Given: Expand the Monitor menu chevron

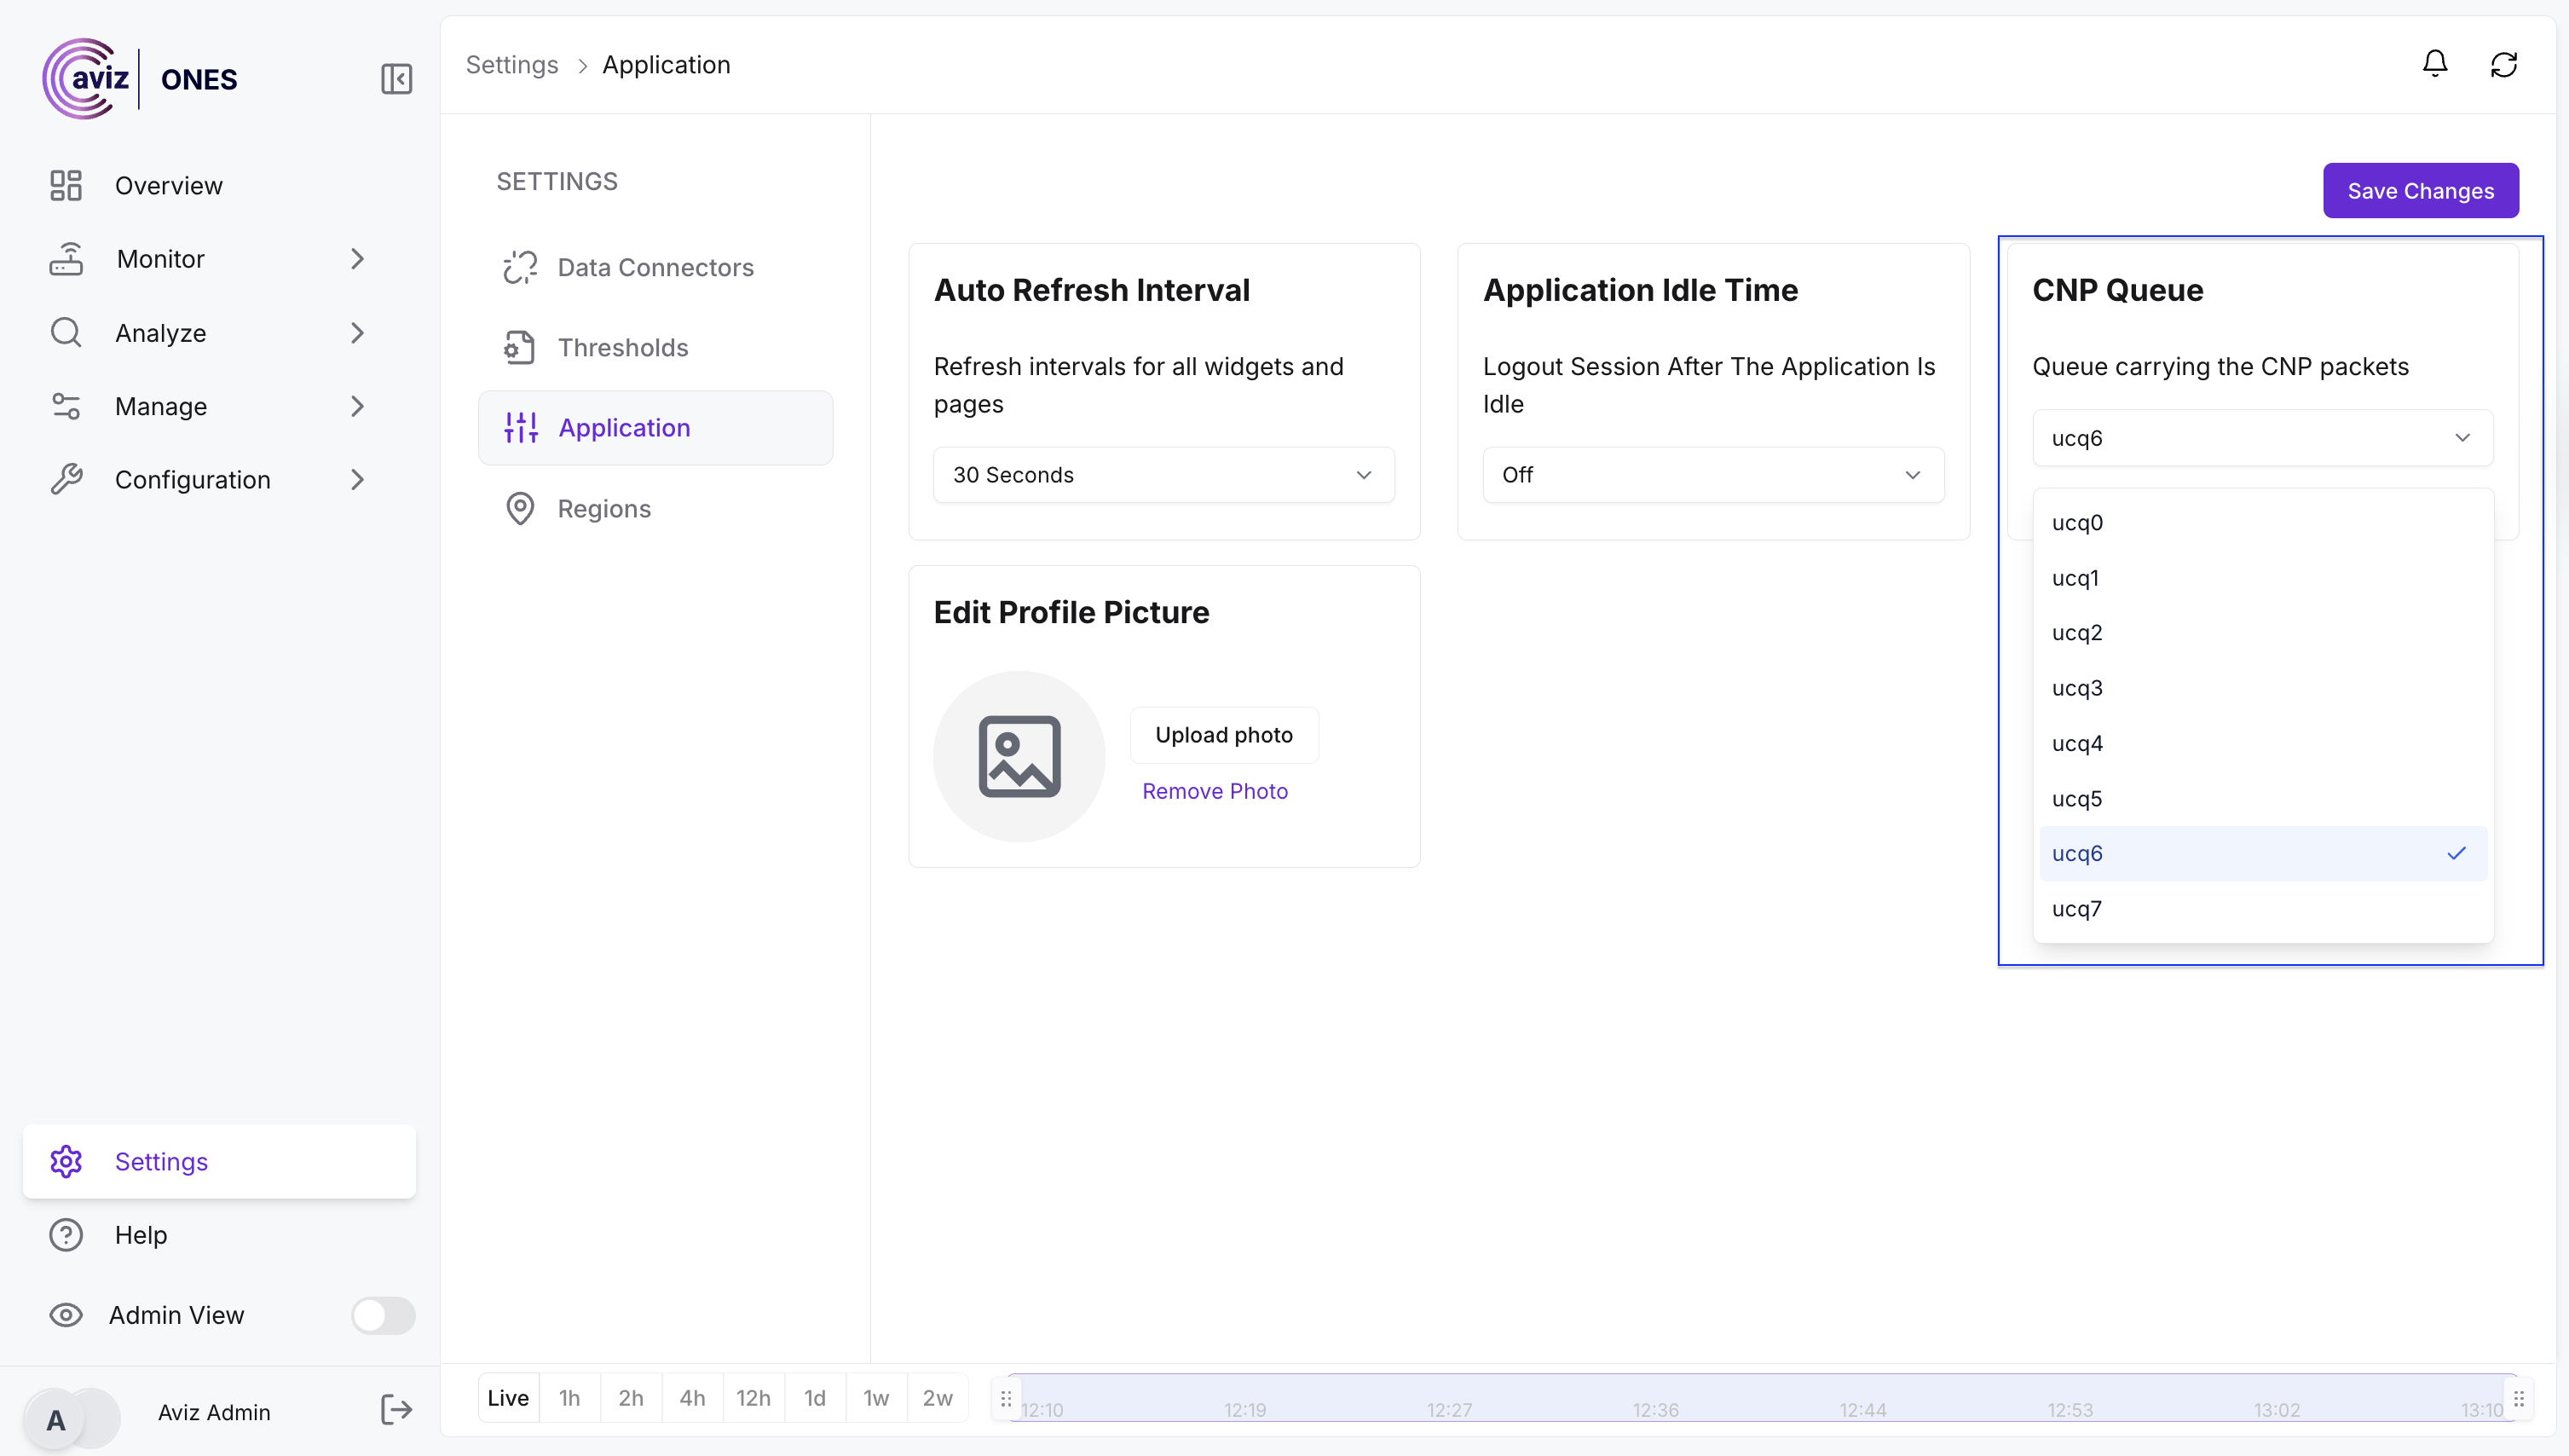Looking at the screenshot, I should 358,259.
